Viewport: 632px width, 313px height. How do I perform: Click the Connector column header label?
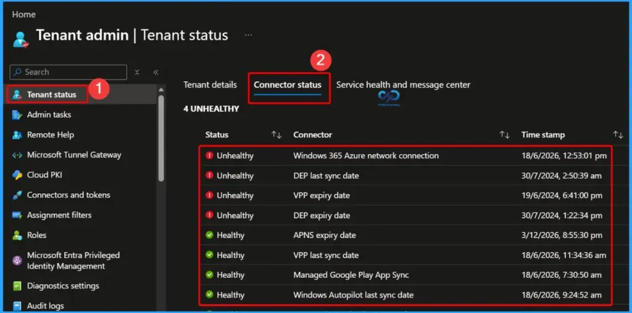313,135
